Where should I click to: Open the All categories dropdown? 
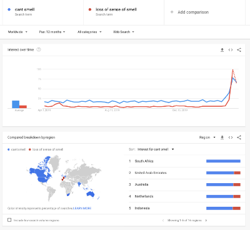[x=89, y=32]
